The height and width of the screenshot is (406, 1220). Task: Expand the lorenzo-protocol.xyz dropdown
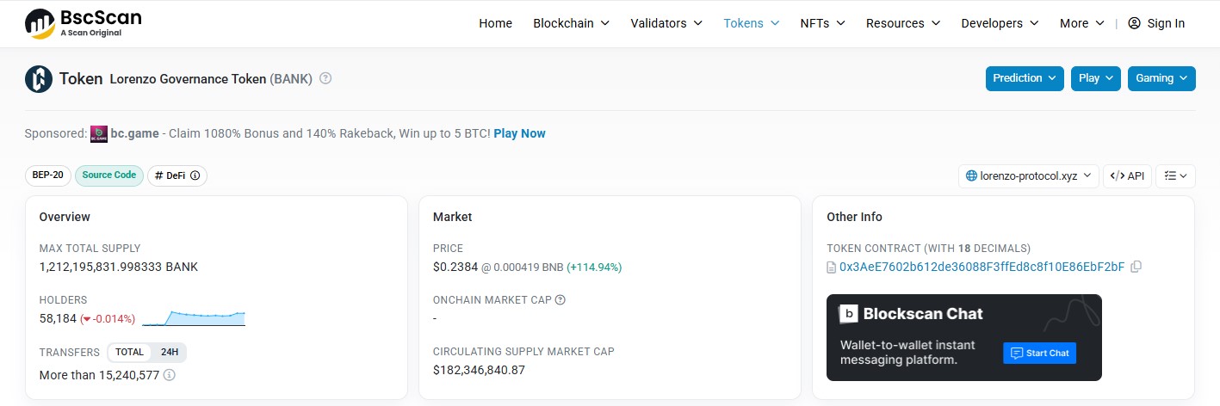point(1029,175)
